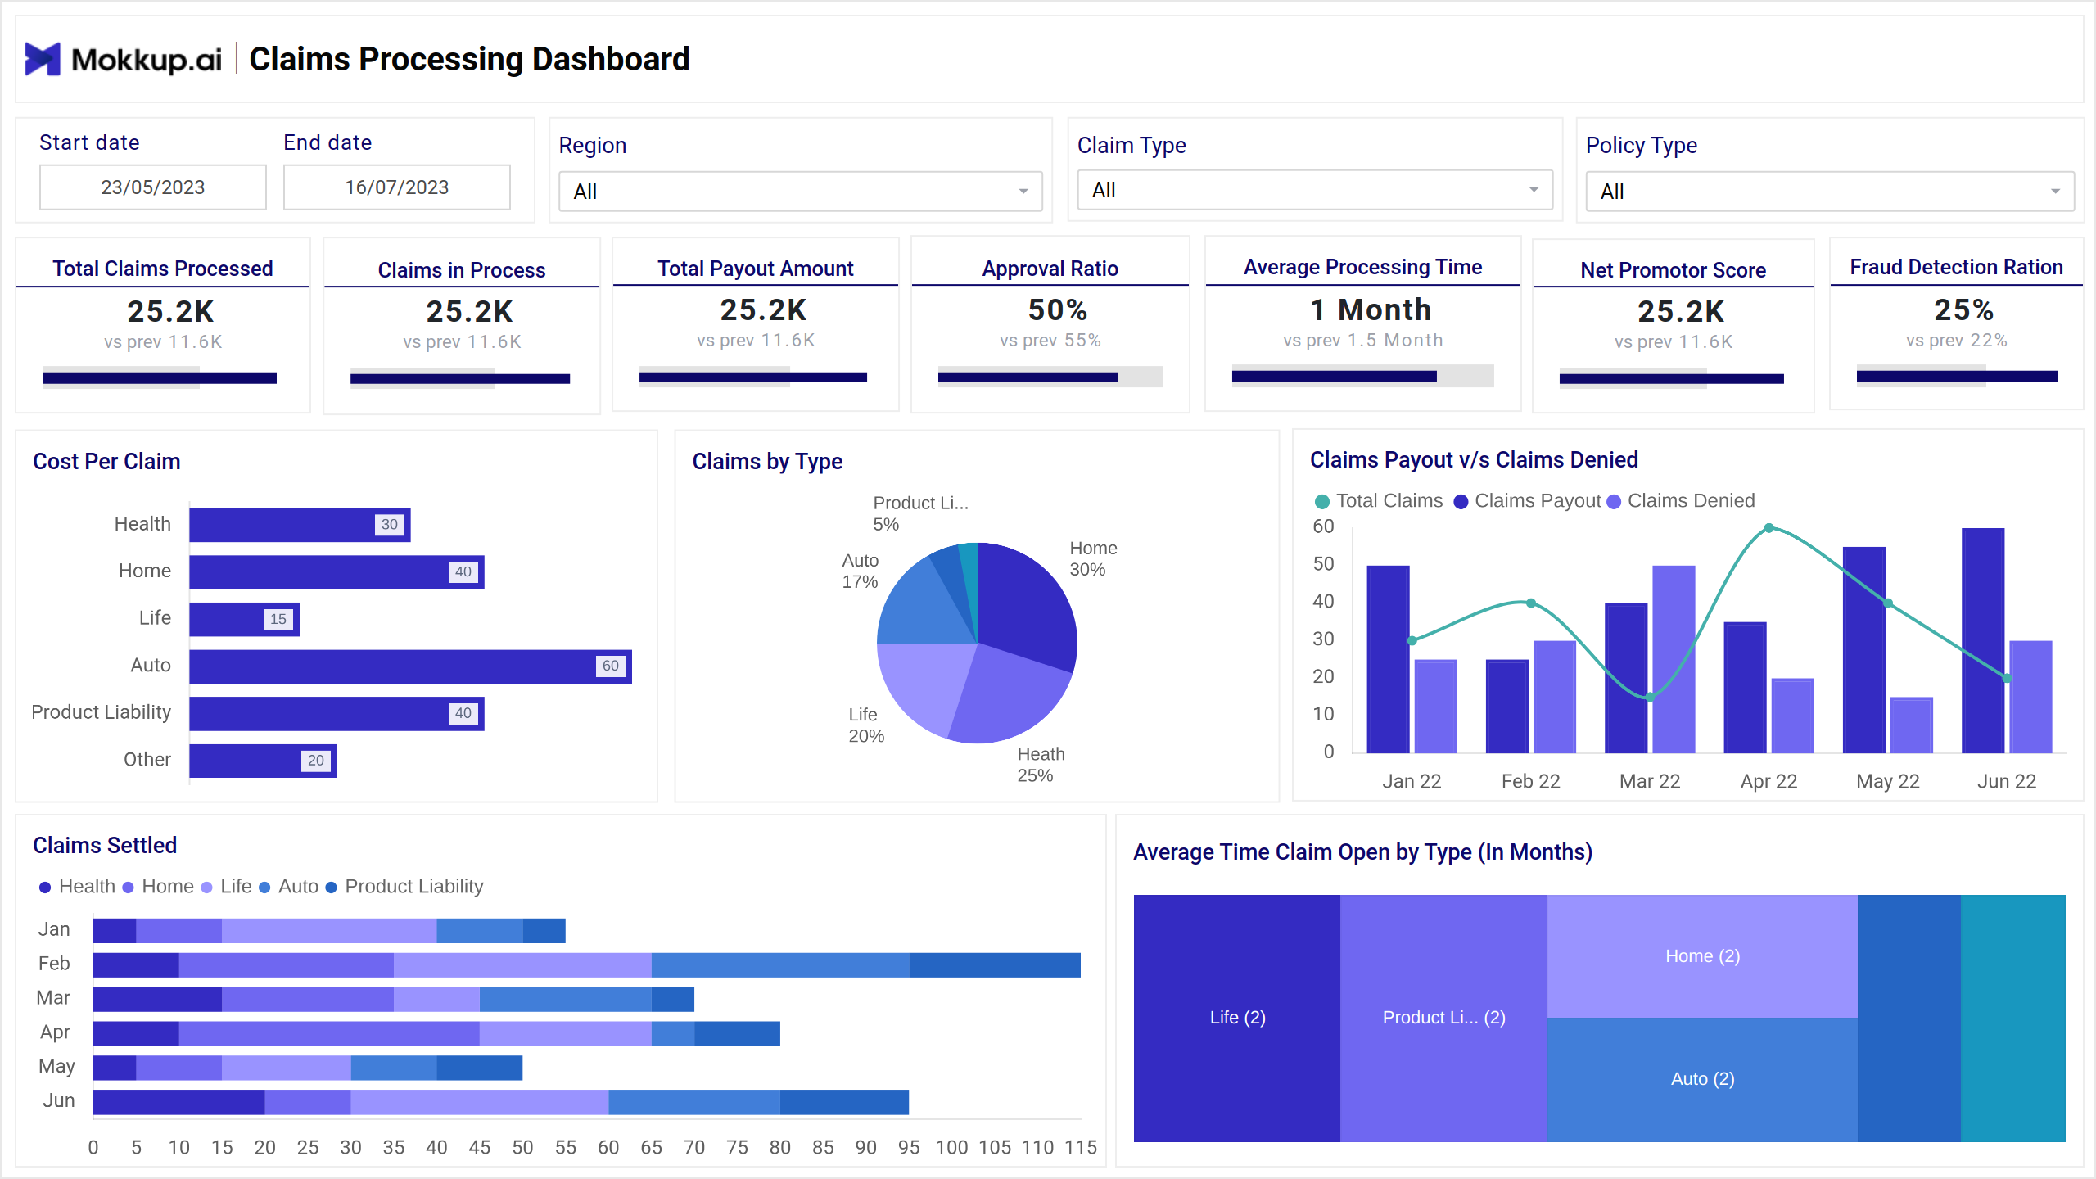Open the Policy Type dropdown
Screen dimensions: 2096x1179
(x=1829, y=192)
